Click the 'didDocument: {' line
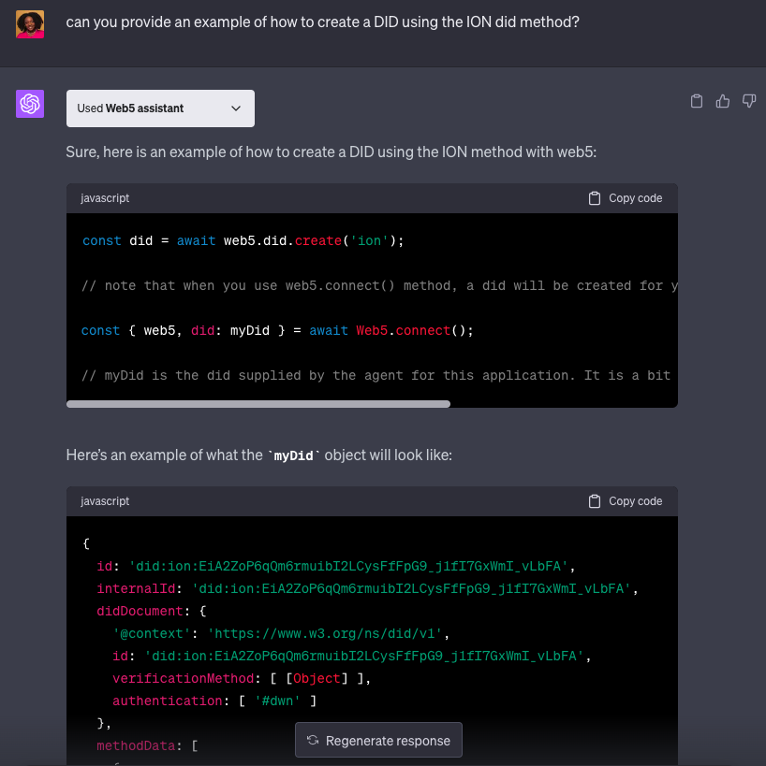Image resolution: width=766 pixels, height=766 pixels. pyautogui.click(x=152, y=611)
